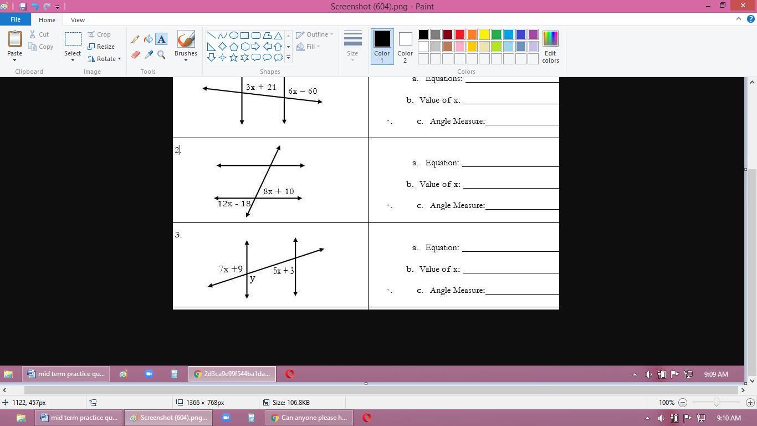Viewport: 757px width, 426px height.
Task: Set Color 2 as the active color
Action: tap(405, 47)
